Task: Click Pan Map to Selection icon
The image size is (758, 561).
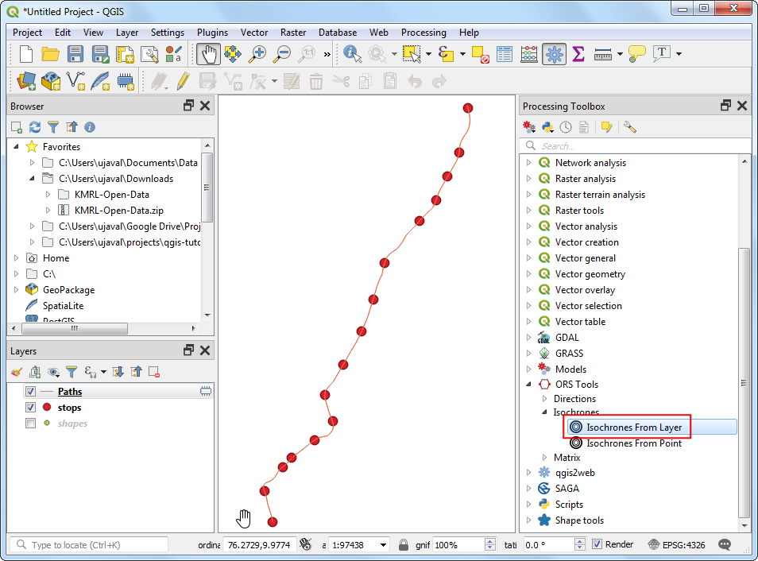Action: 233,54
